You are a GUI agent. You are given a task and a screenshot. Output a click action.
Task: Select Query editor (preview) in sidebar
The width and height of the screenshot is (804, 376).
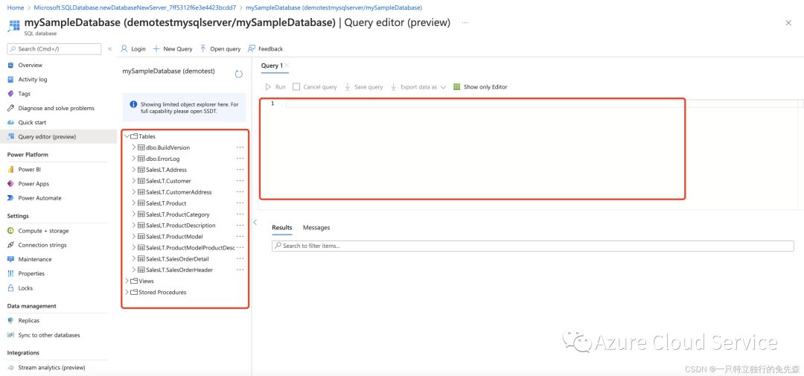47,136
